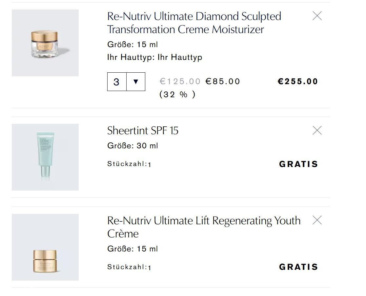View the Ultimate Lift gold jar image
The image size is (366, 296).
point(45,247)
